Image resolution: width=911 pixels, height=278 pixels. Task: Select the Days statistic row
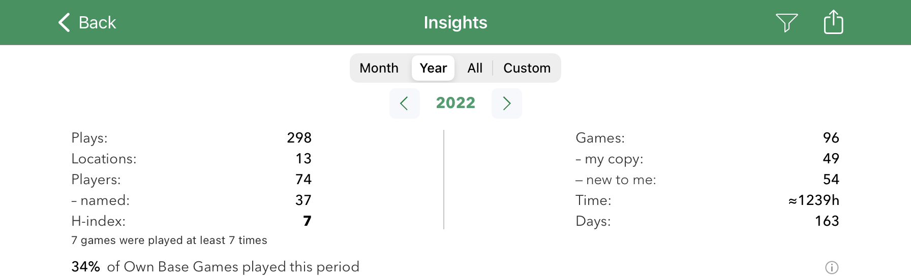point(707,221)
